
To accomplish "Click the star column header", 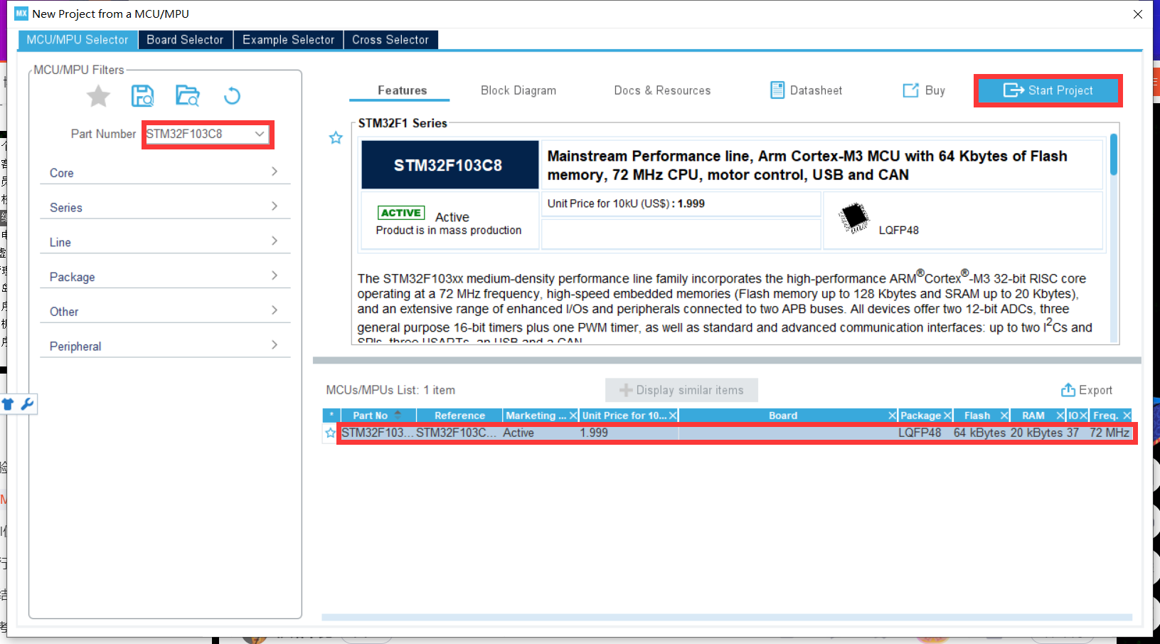I will (331, 416).
